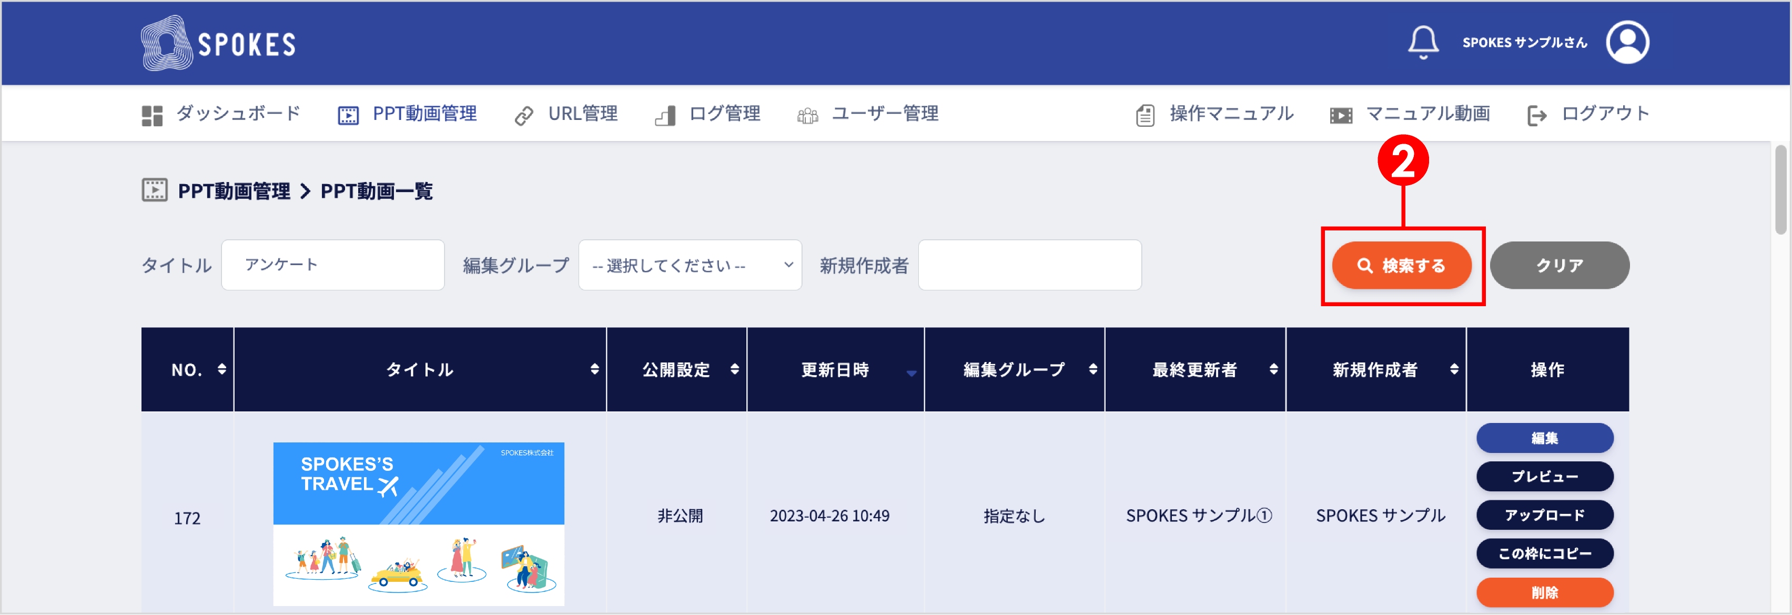
Task: Click the クリア button to reset filters
Action: (x=1560, y=265)
